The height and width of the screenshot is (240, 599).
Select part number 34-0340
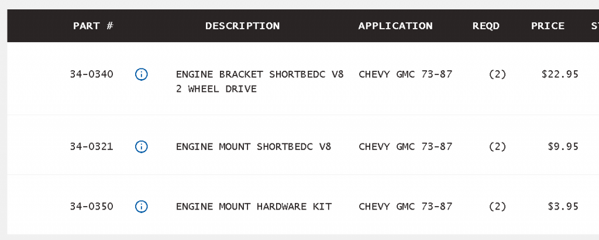(92, 74)
